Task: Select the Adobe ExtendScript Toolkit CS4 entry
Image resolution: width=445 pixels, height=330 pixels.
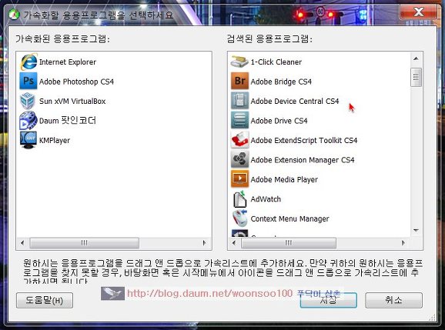Action: pyautogui.click(x=294, y=140)
